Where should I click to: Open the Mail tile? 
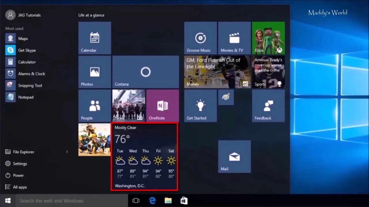(234, 157)
